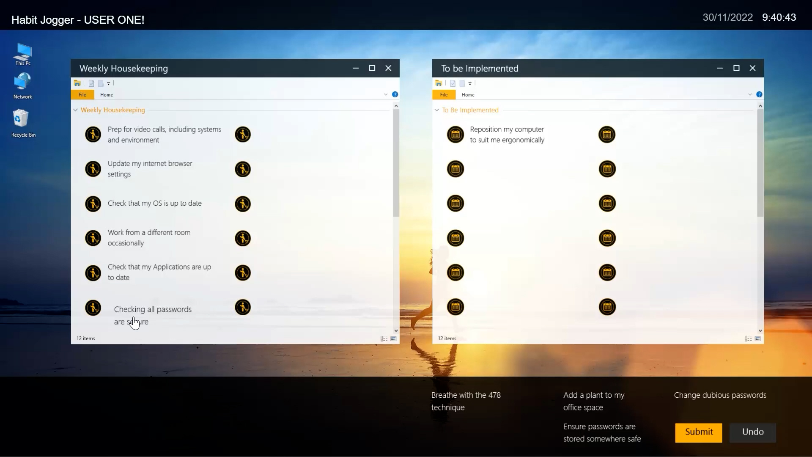This screenshot has width=812, height=457.
Task: Collapse the Weekly Housekeeping group
Action: (76, 110)
